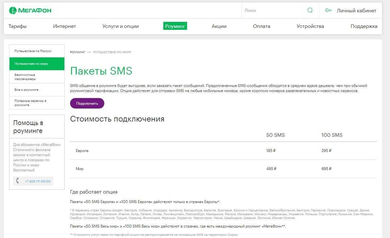Click the РОУМИНГ breadcrumb link
Image resolution: width=390 pixels, height=238 pixels.
(x=78, y=52)
